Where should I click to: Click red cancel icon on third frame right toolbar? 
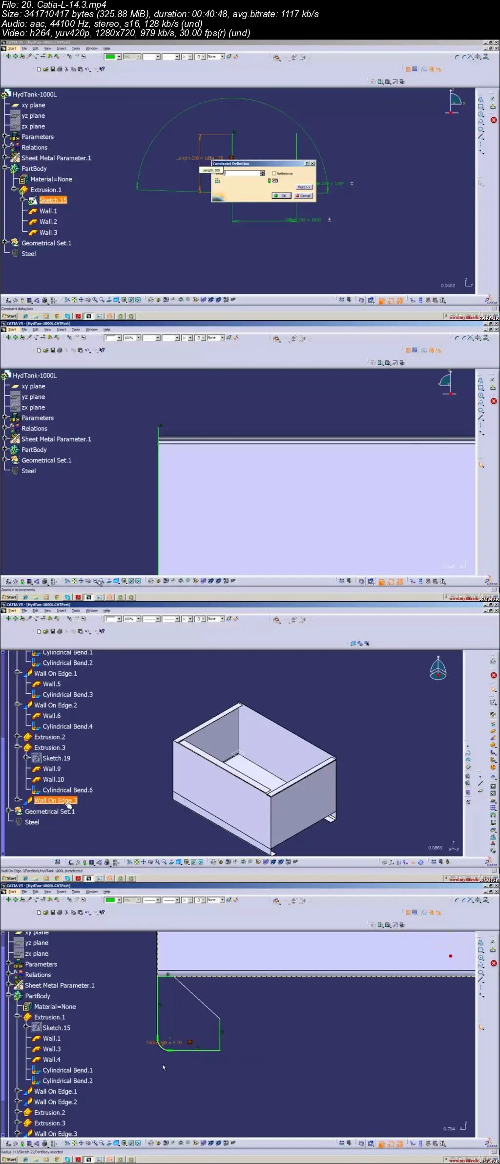[494, 675]
